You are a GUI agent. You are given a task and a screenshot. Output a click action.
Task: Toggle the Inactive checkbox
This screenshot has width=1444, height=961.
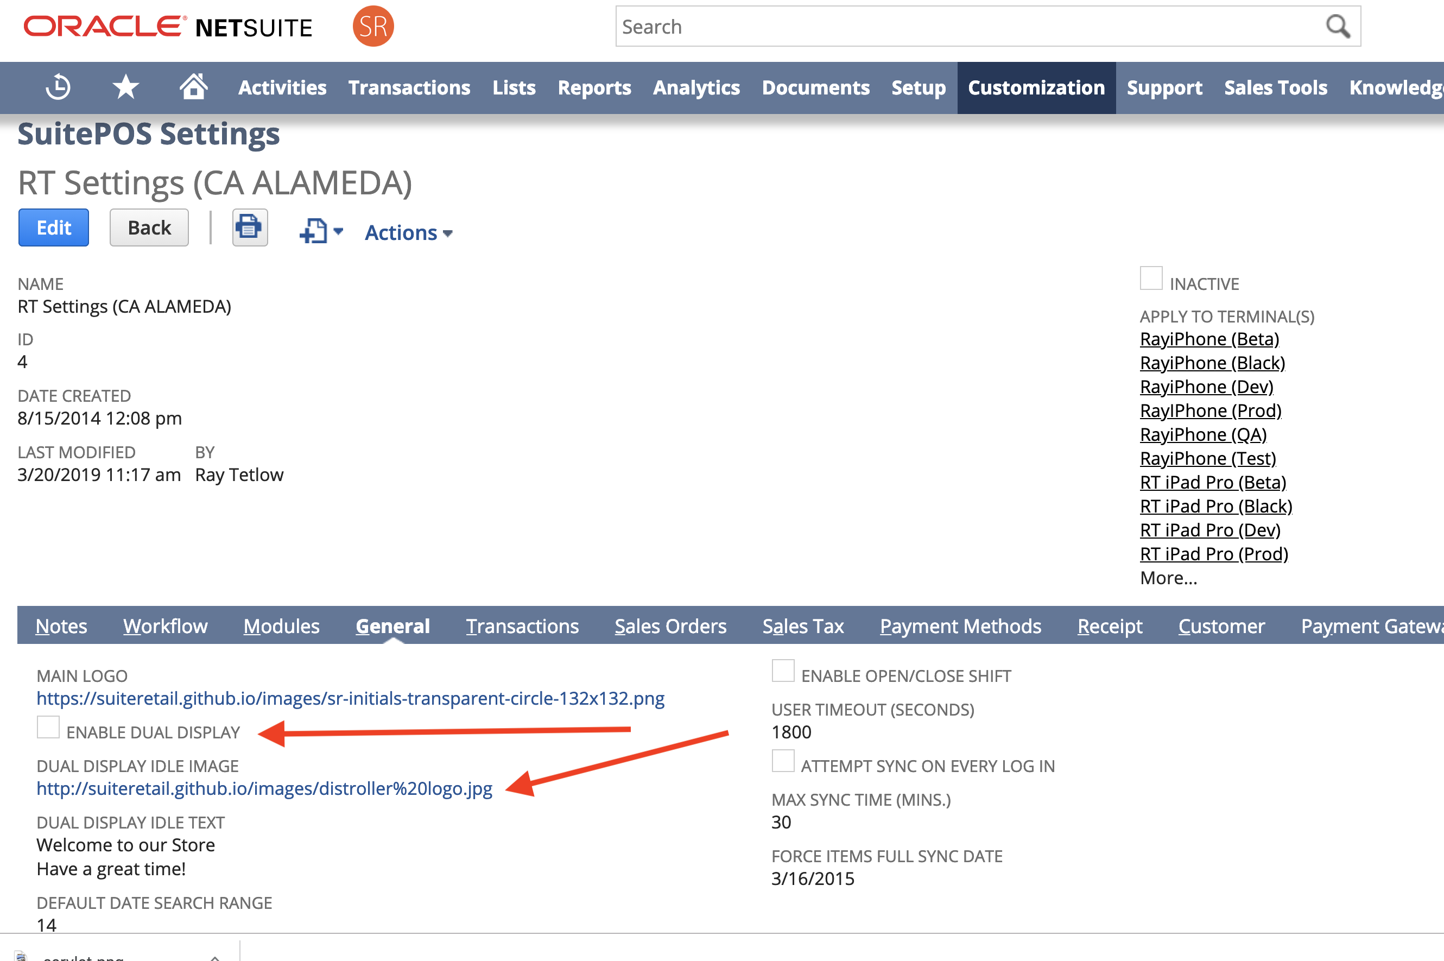coord(1150,278)
